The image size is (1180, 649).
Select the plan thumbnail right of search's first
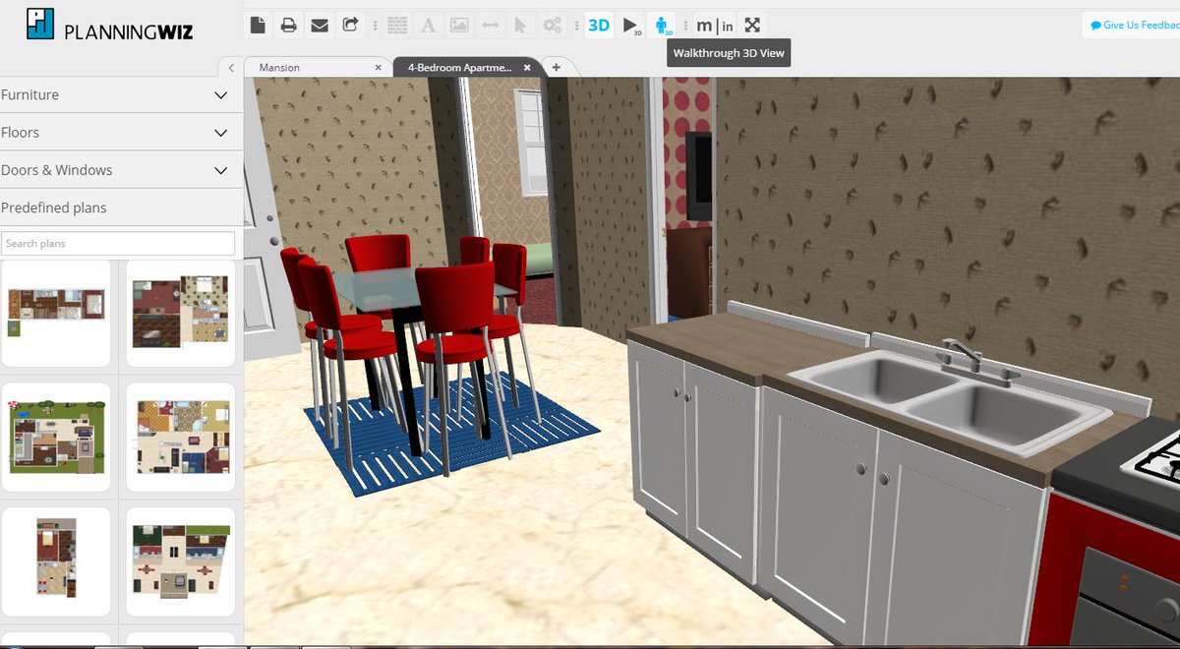coord(181,314)
